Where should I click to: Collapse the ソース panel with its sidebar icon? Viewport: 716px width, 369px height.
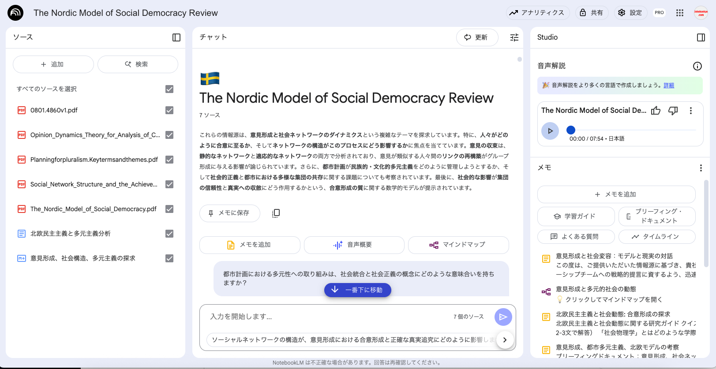[x=176, y=37]
